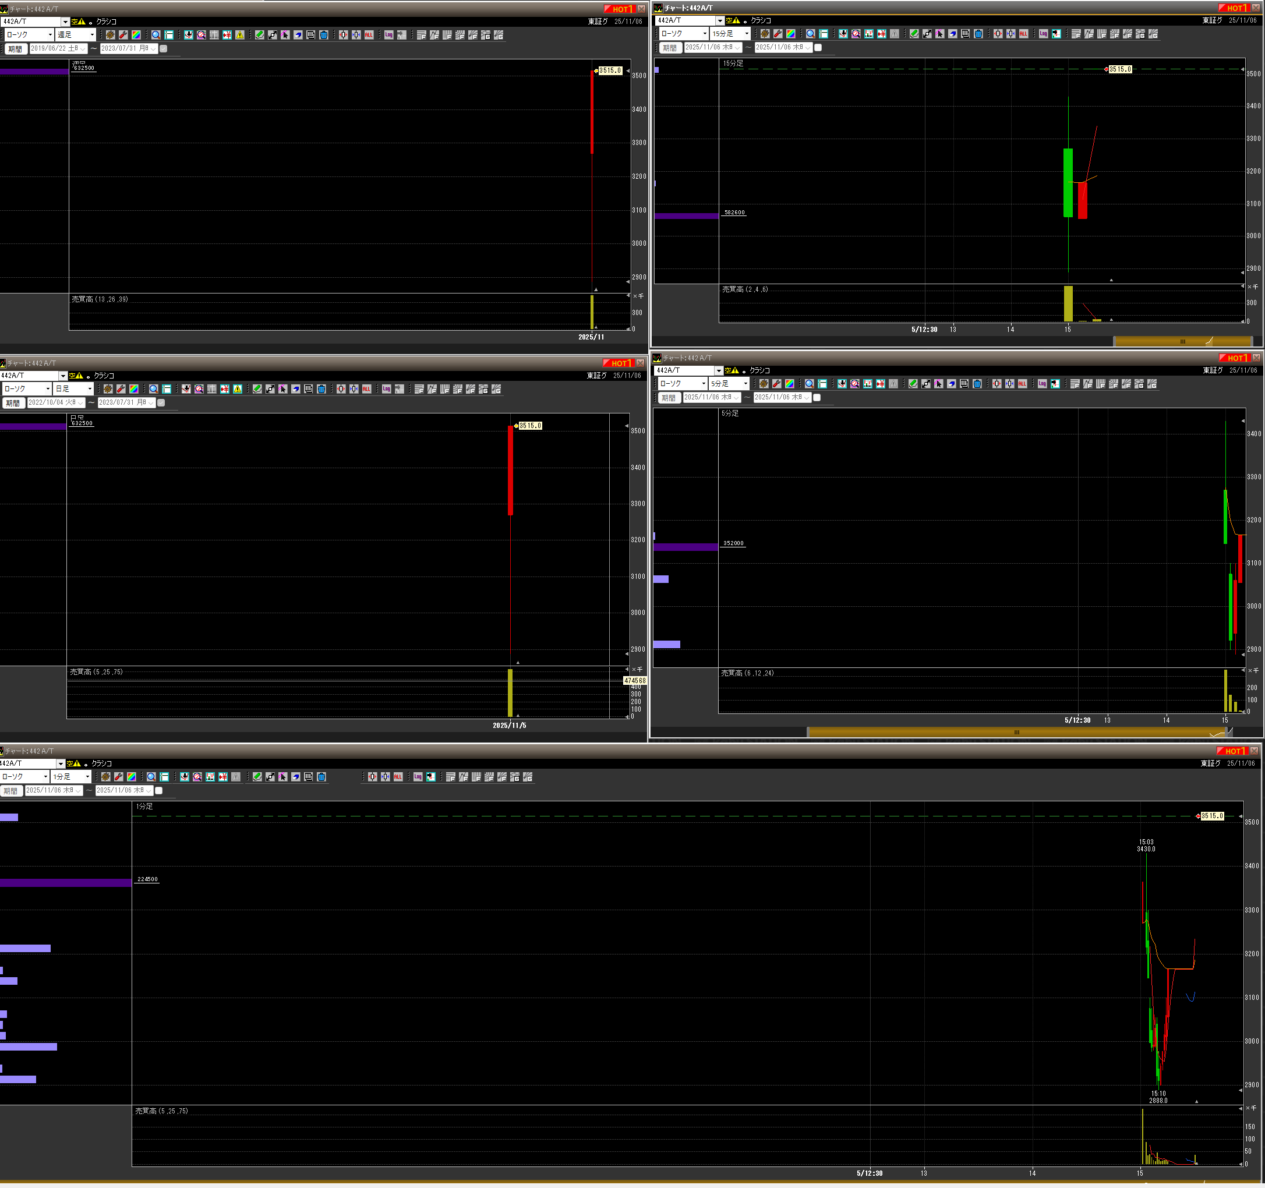Click the yen mark icon in daily chart toolbar
Screen dimensions: 1265x1188
click(x=225, y=389)
